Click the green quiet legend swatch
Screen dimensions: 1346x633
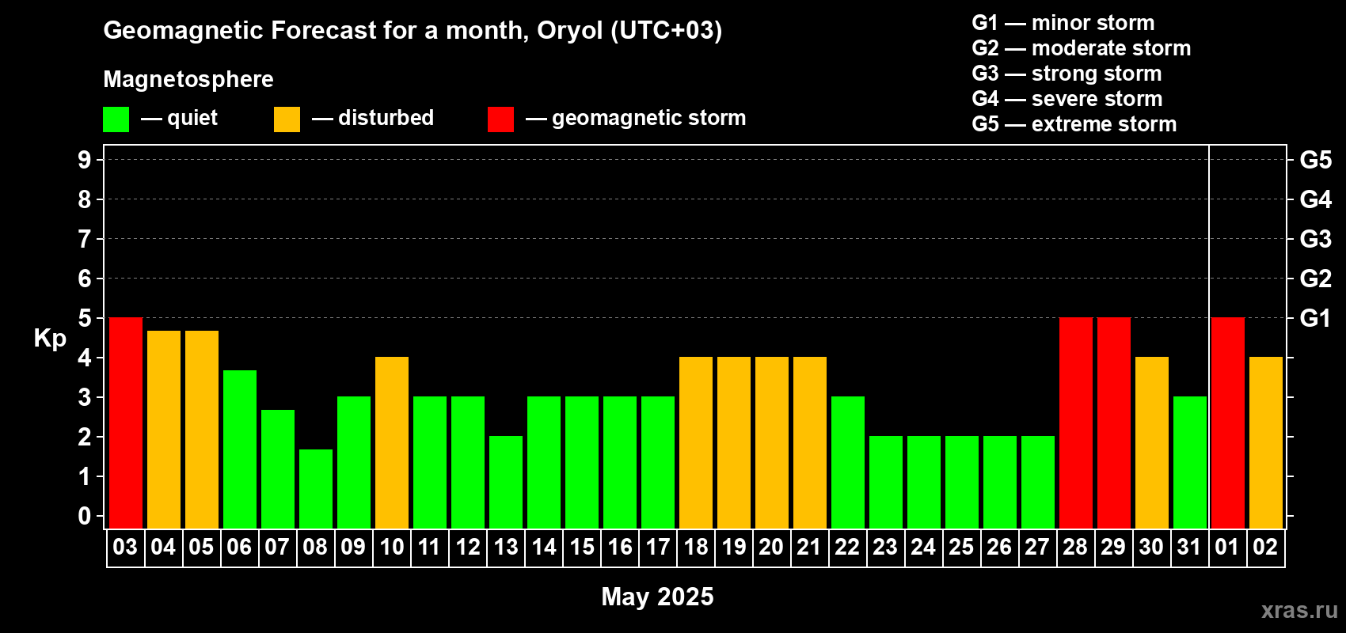click(116, 119)
